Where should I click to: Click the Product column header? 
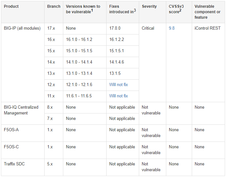click(11, 6)
